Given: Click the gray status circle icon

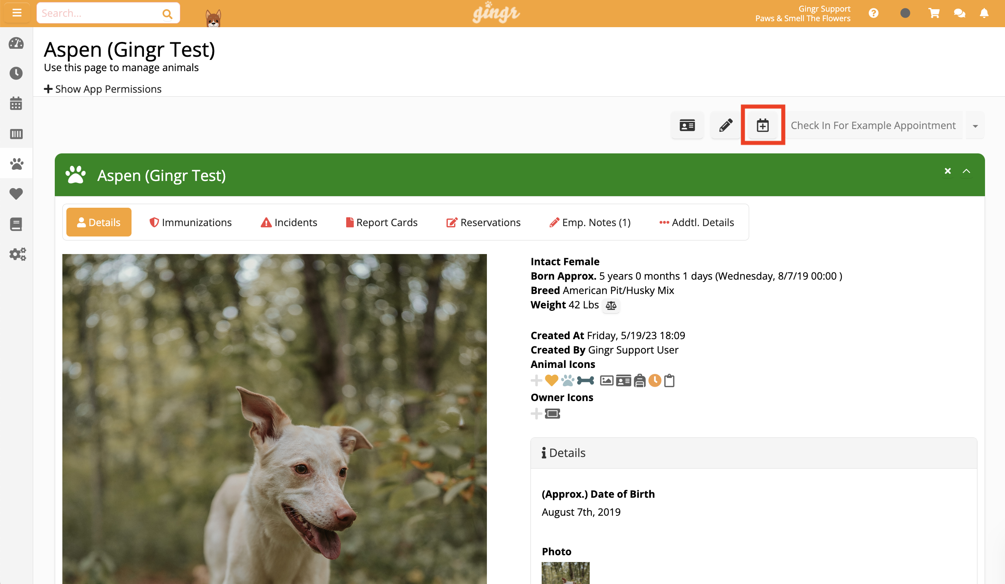Looking at the screenshot, I should [x=905, y=13].
